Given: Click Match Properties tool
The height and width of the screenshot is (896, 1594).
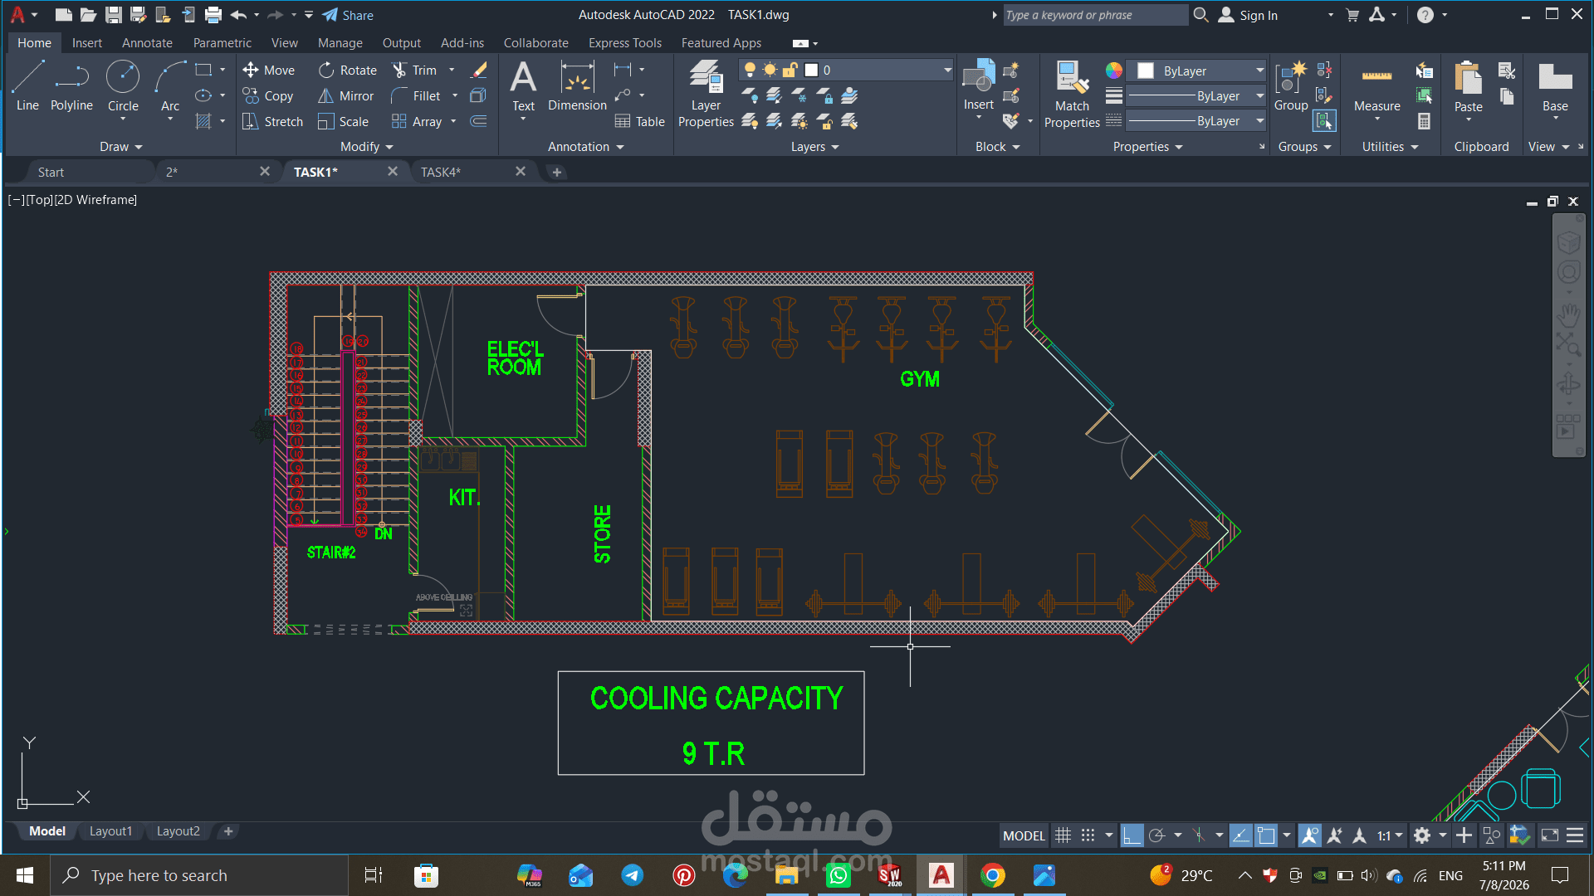Looking at the screenshot, I should pos(1072,94).
